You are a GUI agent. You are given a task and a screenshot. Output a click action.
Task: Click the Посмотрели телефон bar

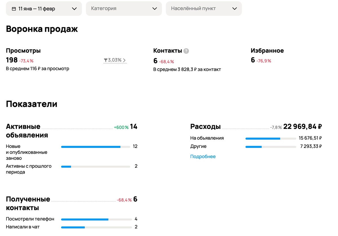96,219
